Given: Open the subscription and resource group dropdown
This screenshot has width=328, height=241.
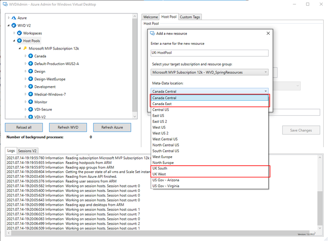Looking at the screenshot, I should (210, 72).
